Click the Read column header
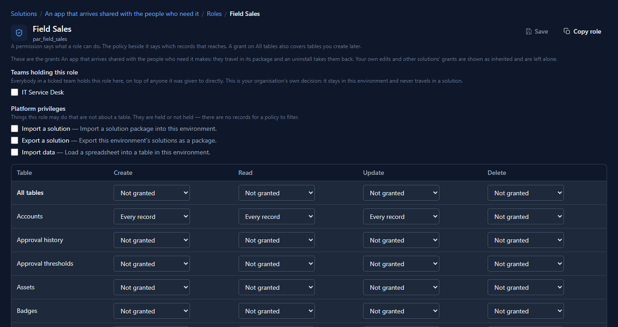Image resolution: width=618 pixels, height=327 pixels. click(245, 173)
